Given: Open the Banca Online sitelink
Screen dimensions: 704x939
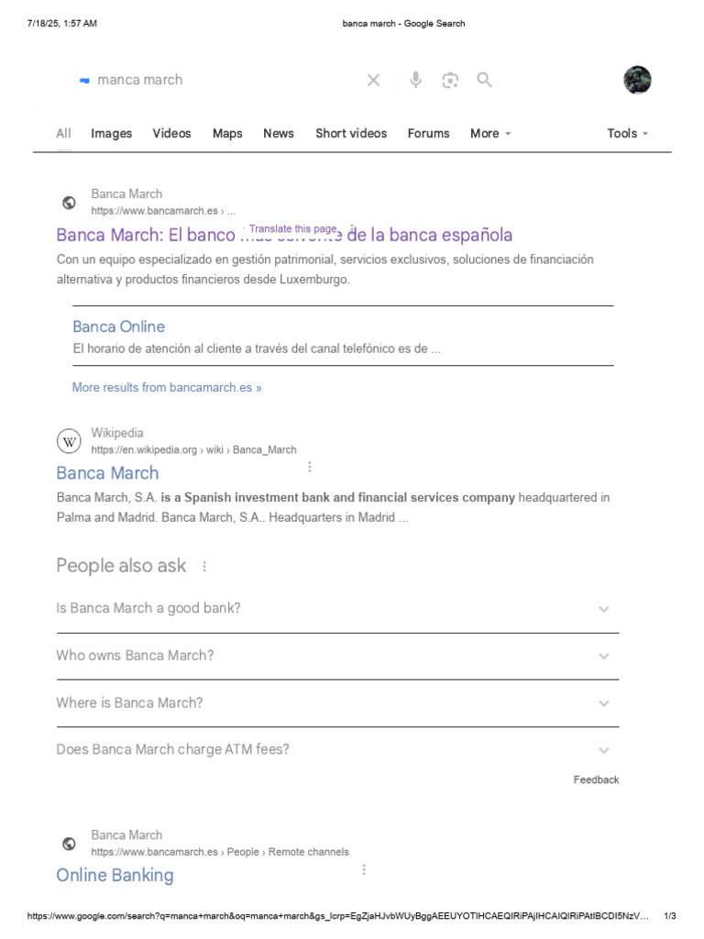Looking at the screenshot, I should point(118,326).
